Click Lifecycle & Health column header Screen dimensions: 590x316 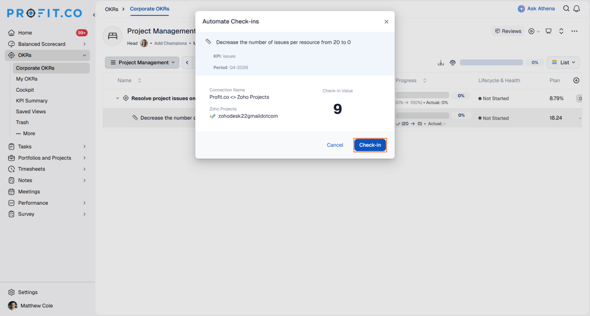click(499, 81)
